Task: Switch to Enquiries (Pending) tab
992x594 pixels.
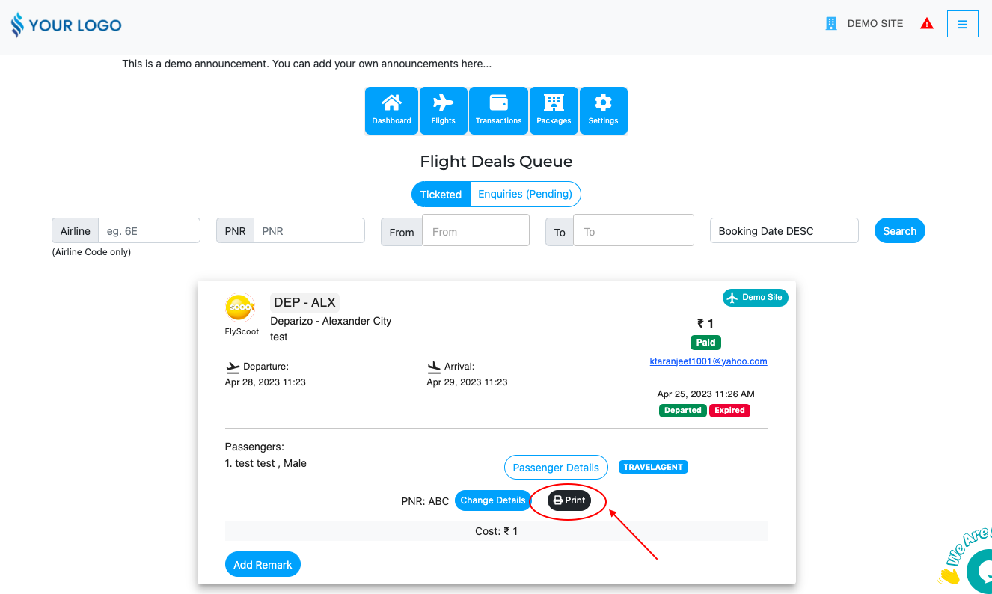Action: (525, 194)
